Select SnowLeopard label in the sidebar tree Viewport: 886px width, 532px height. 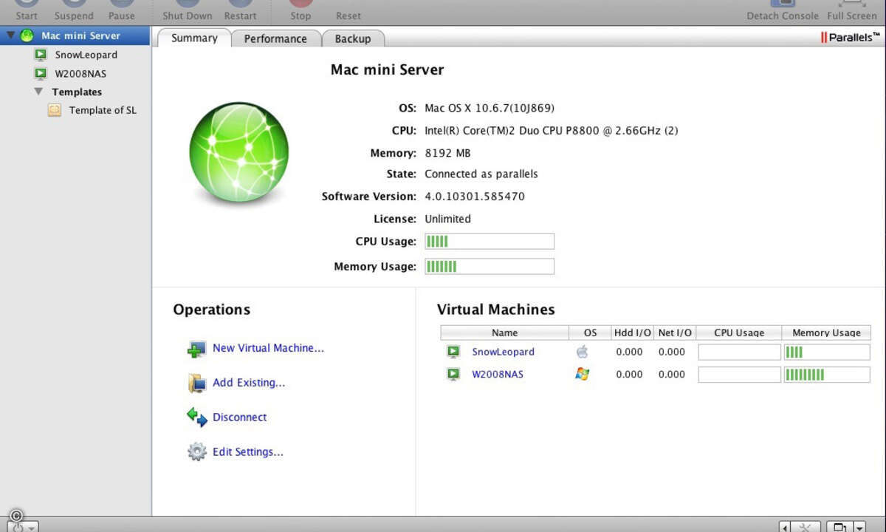click(x=86, y=55)
